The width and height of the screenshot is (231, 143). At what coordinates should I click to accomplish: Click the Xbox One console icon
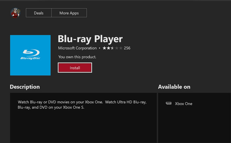pyautogui.click(x=169, y=103)
